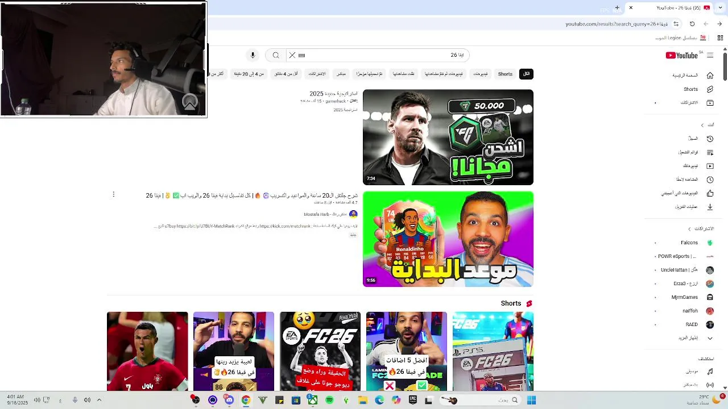Open Chrome from the taskbar
This screenshot has width=728, height=409.
(246, 400)
